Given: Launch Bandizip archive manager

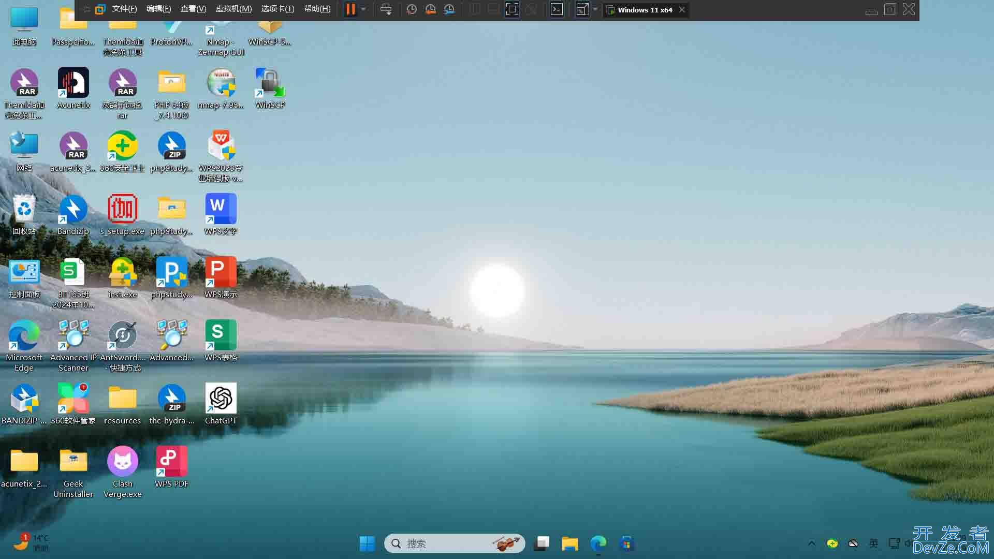Looking at the screenshot, I should [72, 210].
